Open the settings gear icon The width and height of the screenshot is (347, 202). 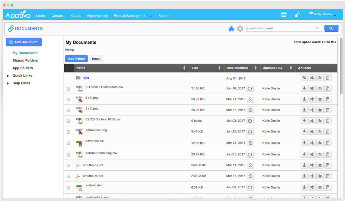(240, 29)
